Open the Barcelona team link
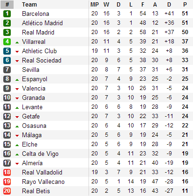This screenshot has height=196, width=193. coord(36,14)
